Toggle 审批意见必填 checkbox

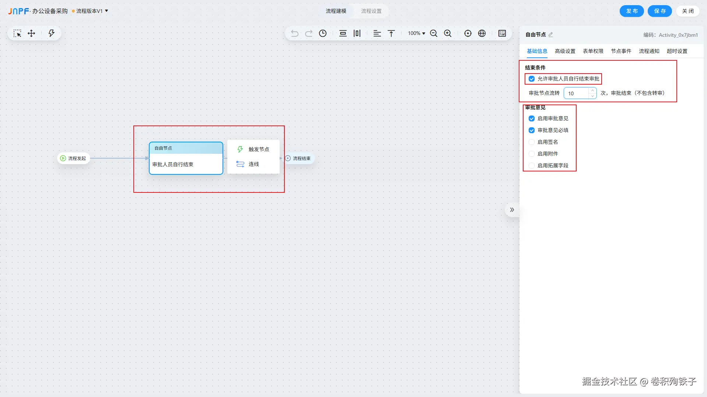[532, 130]
